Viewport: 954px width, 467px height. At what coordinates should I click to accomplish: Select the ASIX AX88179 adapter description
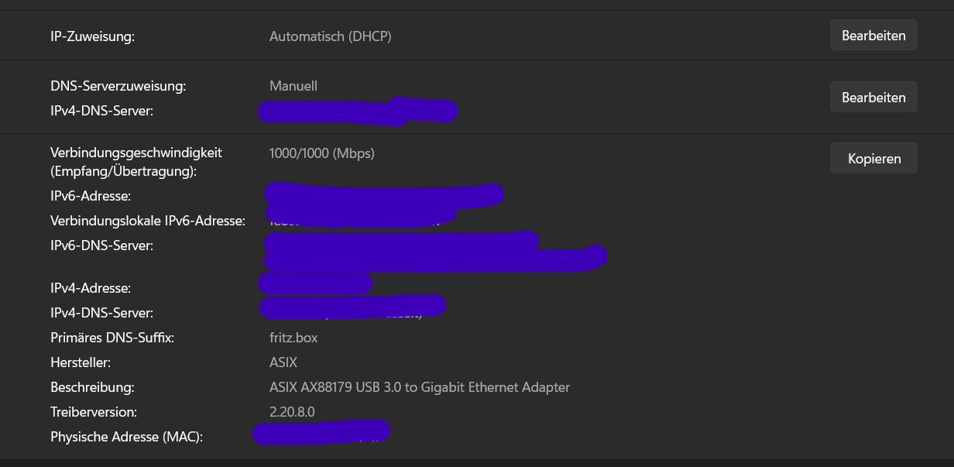420,387
